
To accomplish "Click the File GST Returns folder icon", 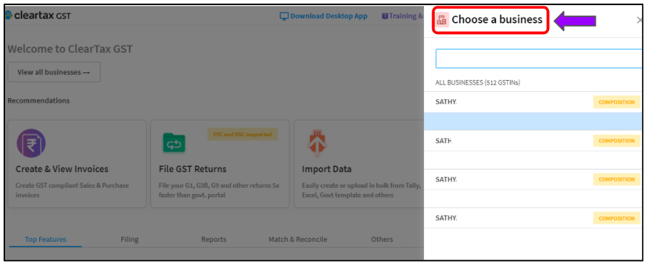I will pyautogui.click(x=174, y=142).
